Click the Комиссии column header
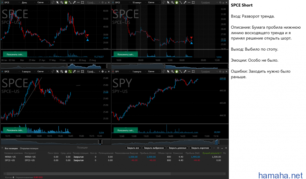 (178, 153)
